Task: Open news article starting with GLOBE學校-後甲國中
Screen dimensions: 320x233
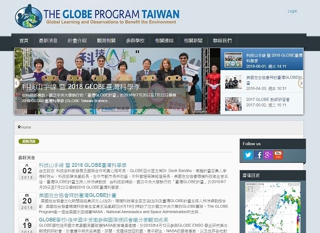Action: (104, 220)
